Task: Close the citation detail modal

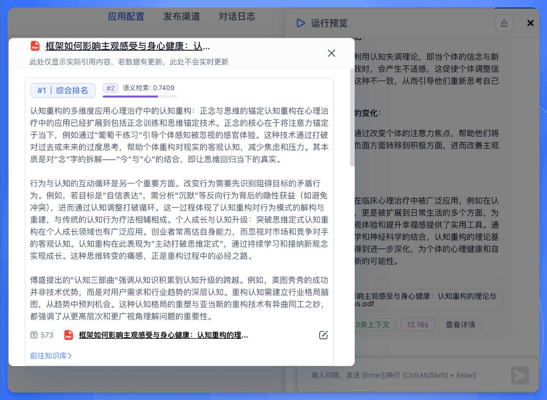Action: pyautogui.click(x=331, y=53)
